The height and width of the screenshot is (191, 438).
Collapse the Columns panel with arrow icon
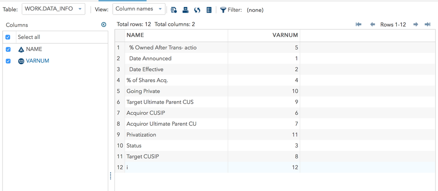coord(103,25)
